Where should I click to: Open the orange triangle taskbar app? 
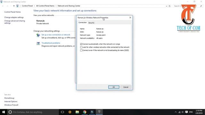(70, 112)
